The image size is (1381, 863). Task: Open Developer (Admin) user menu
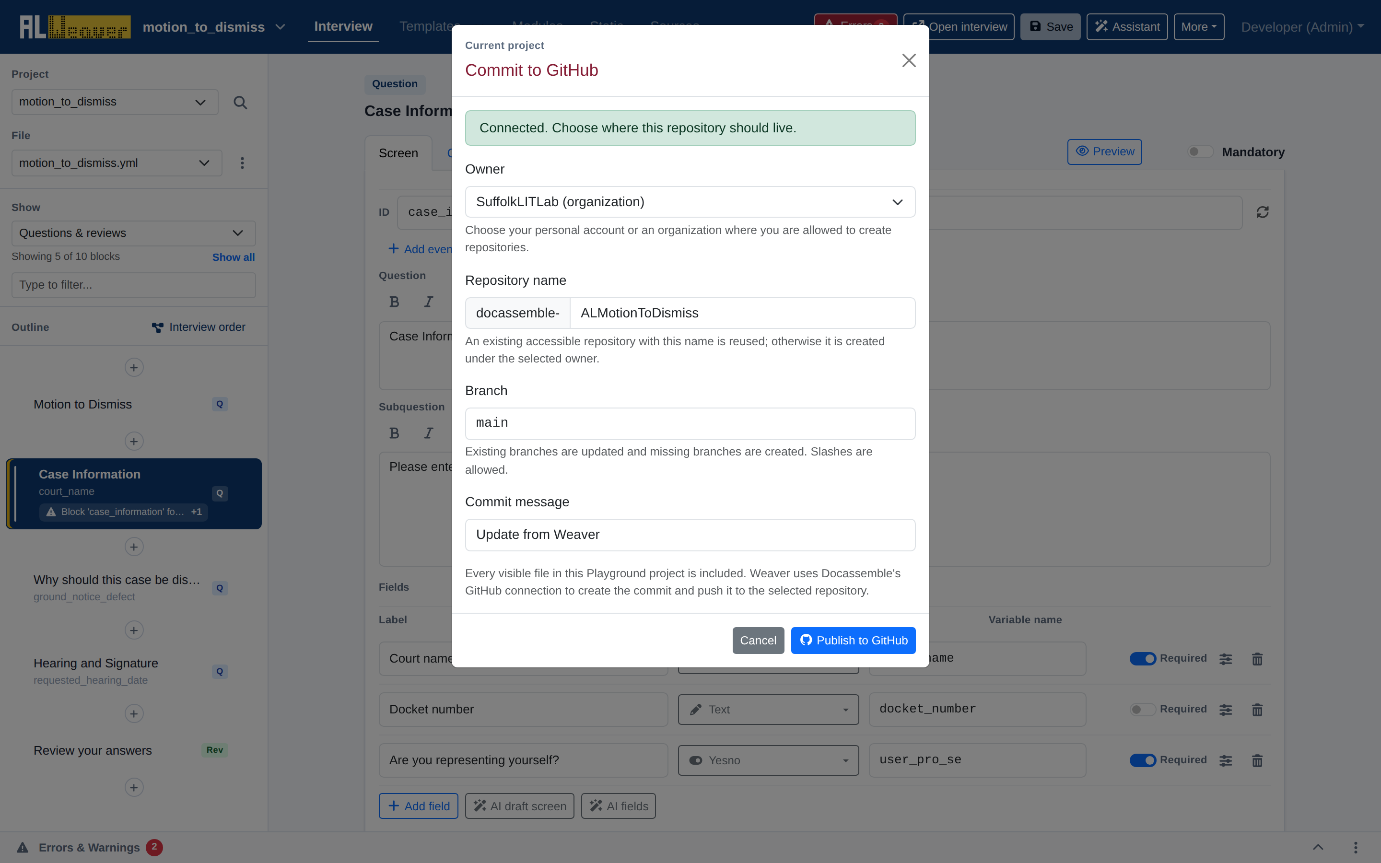pyautogui.click(x=1302, y=27)
